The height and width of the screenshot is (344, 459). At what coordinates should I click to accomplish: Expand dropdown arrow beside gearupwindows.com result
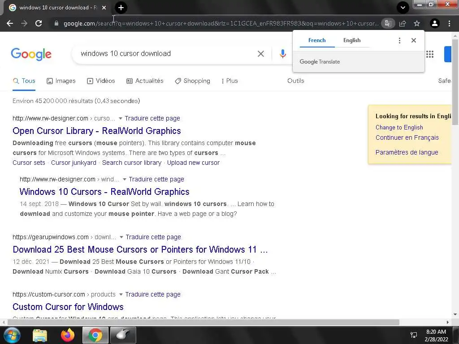[x=121, y=237]
